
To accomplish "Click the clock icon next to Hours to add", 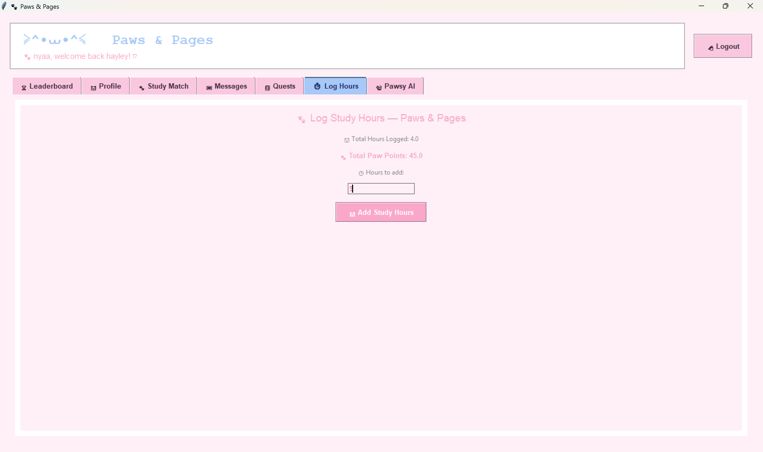I will pyautogui.click(x=361, y=173).
